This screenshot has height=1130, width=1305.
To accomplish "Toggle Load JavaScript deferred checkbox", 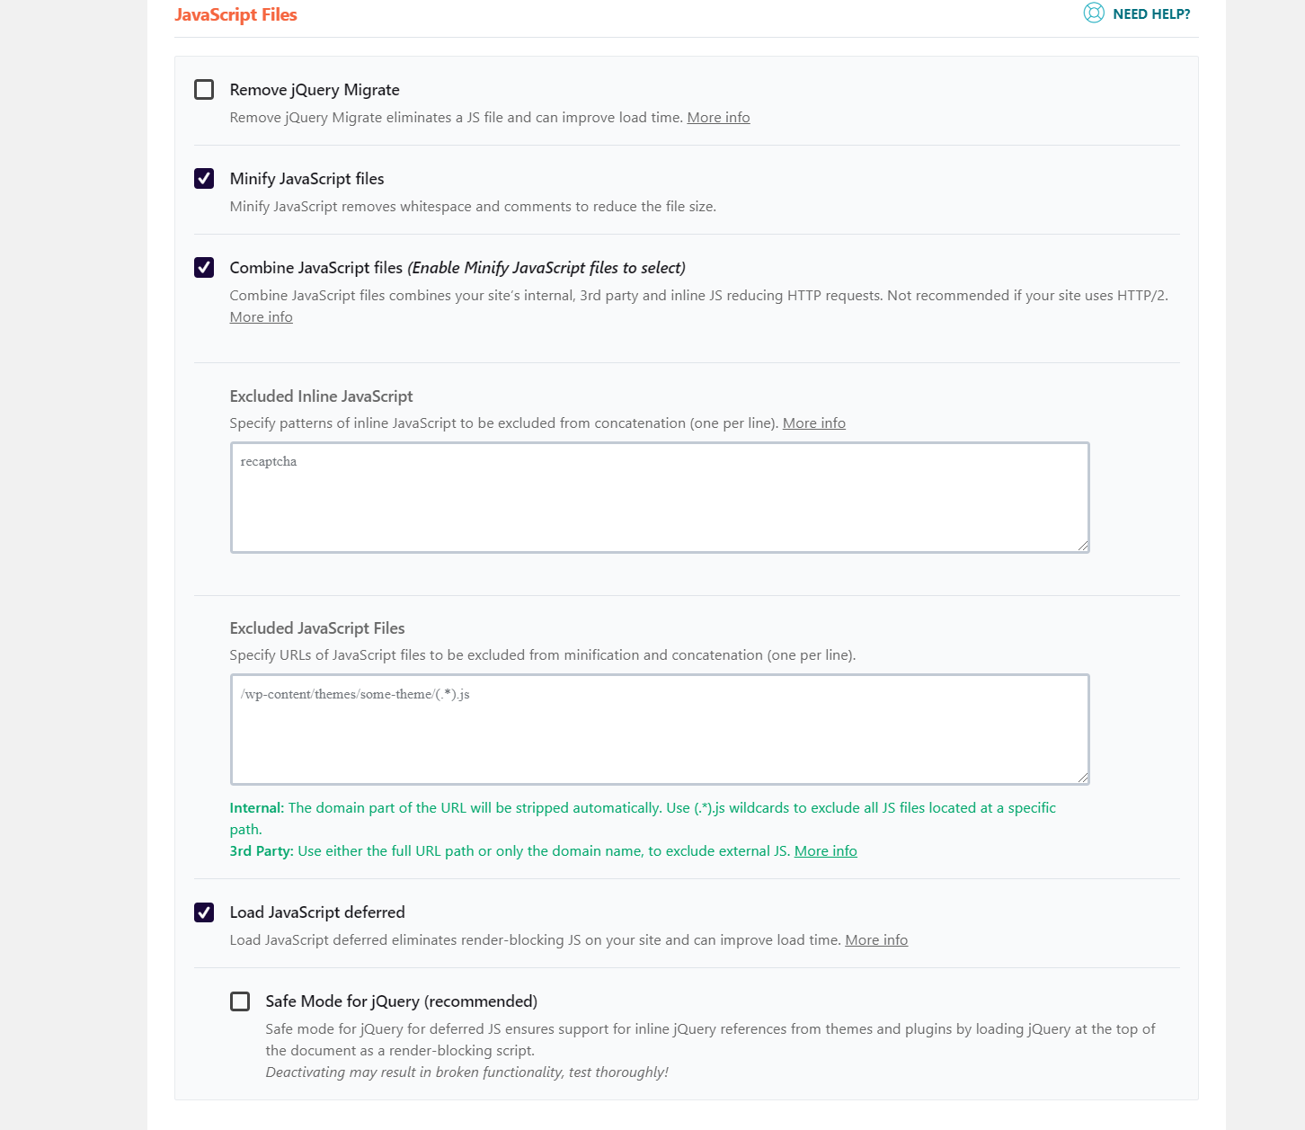I will pos(204,912).
